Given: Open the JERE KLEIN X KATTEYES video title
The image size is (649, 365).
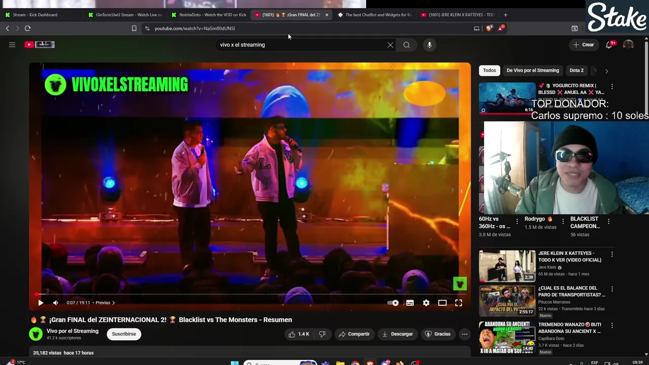Looking at the screenshot, I should (570, 257).
